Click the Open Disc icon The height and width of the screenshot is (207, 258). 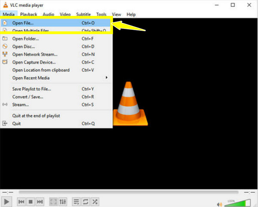pos(5,46)
